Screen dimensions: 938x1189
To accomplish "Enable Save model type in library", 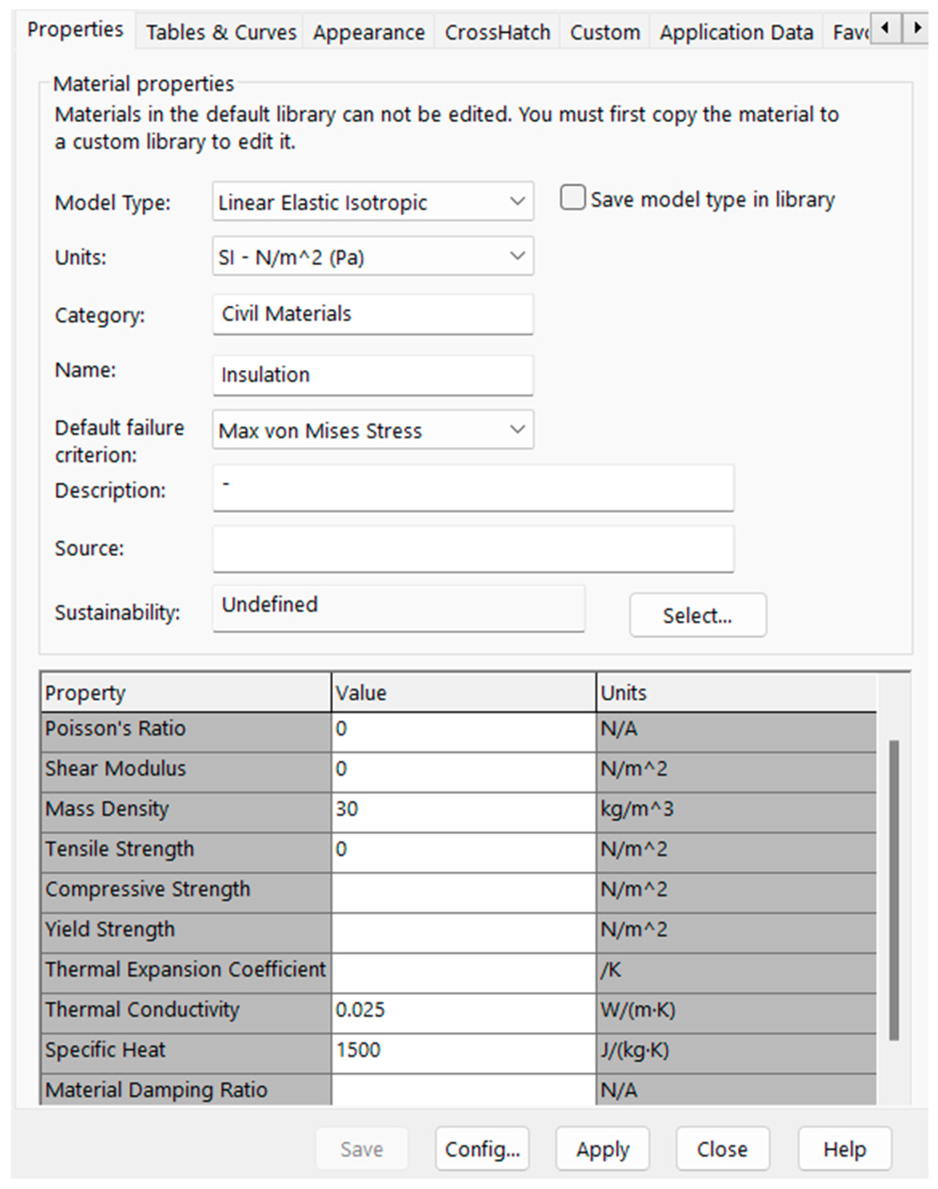I will coord(572,198).
